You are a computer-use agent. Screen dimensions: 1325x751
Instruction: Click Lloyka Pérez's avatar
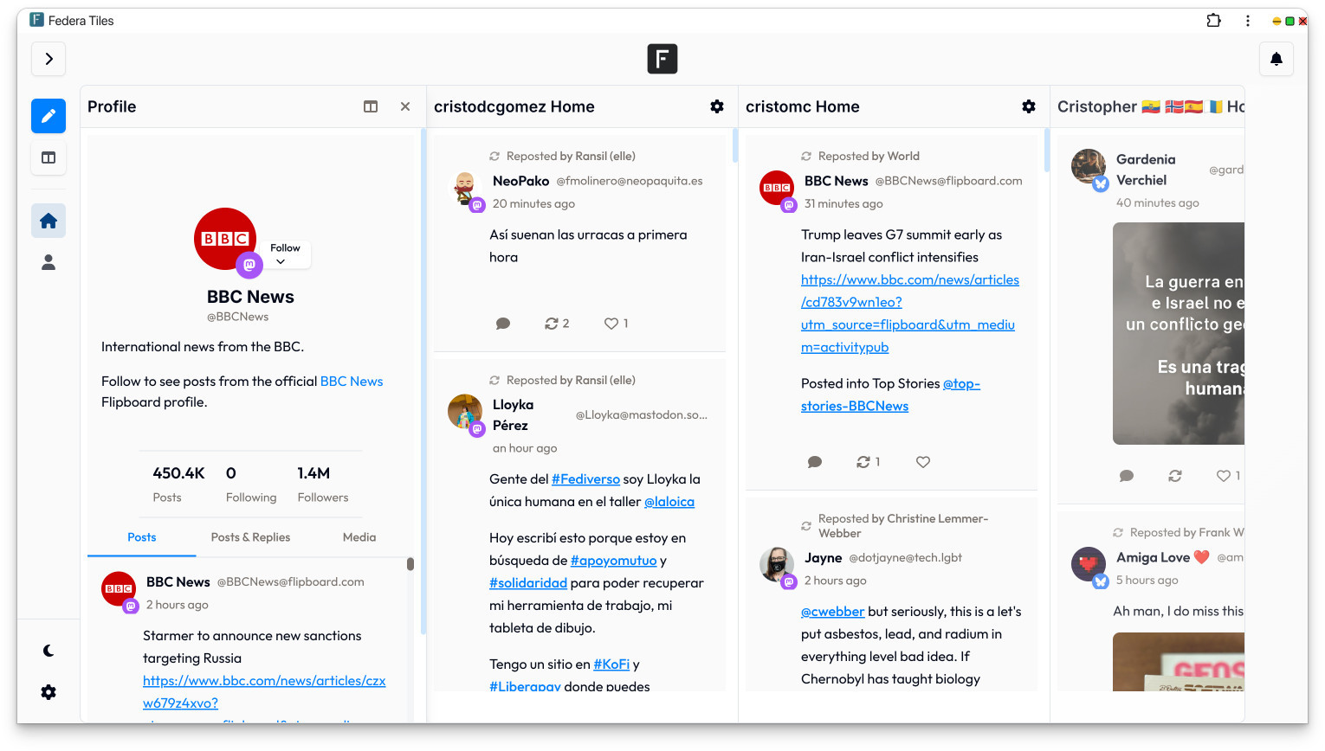pos(465,412)
